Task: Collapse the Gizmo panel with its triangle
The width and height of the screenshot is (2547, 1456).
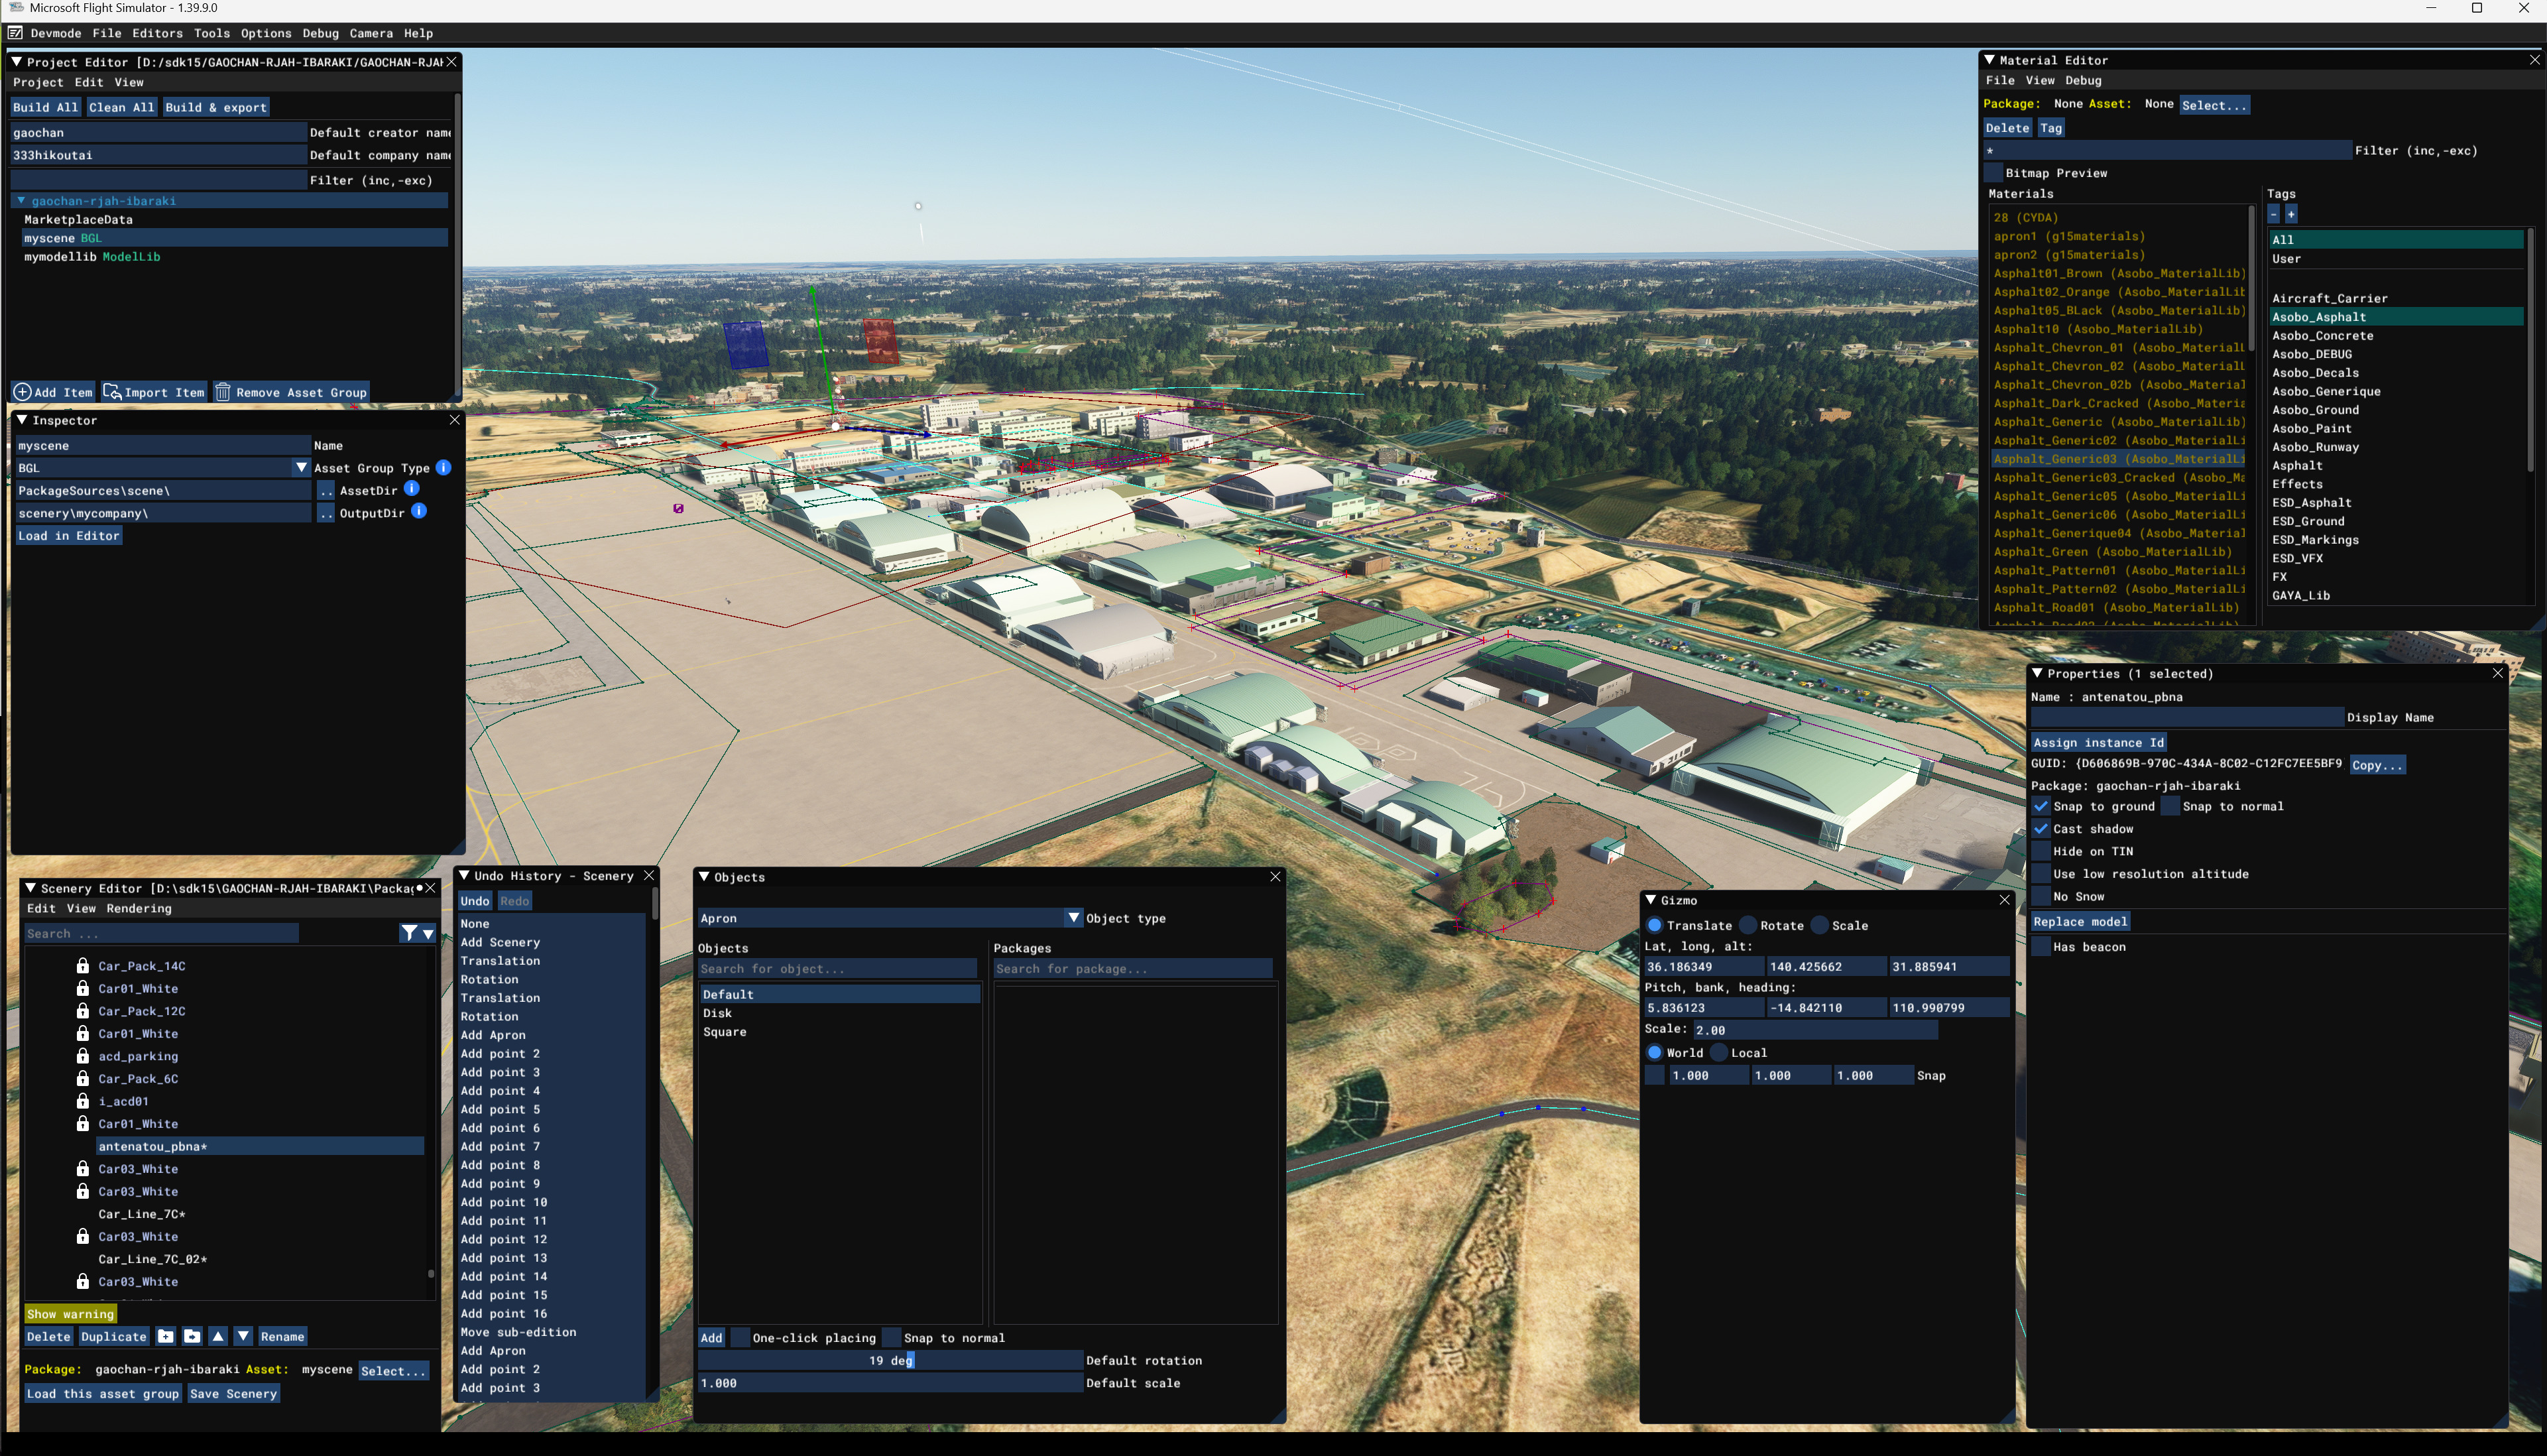Action: pyautogui.click(x=1651, y=900)
